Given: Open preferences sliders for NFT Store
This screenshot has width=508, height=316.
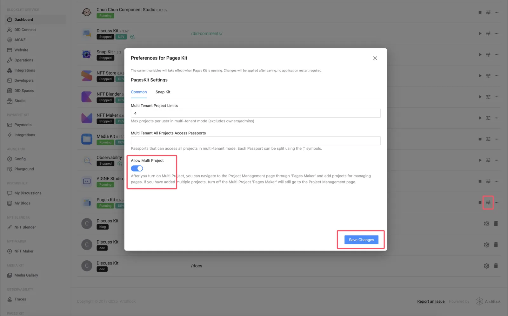Looking at the screenshot, I should [x=488, y=76].
